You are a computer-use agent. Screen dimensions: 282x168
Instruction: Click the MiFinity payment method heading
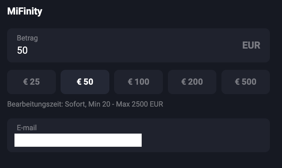point(25,11)
